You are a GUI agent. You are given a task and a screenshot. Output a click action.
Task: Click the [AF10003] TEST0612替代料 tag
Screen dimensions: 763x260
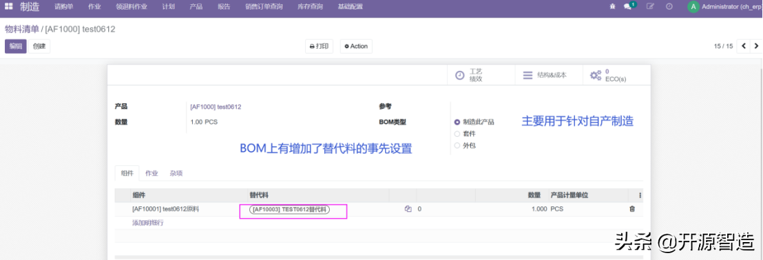click(289, 210)
